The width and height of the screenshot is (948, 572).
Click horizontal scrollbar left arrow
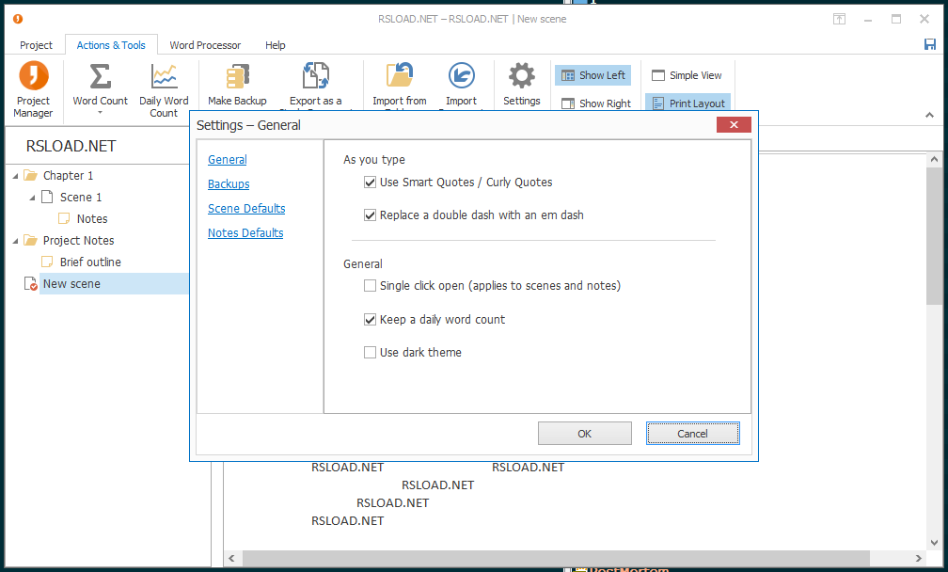pyautogui.click(x=231, y=558)
